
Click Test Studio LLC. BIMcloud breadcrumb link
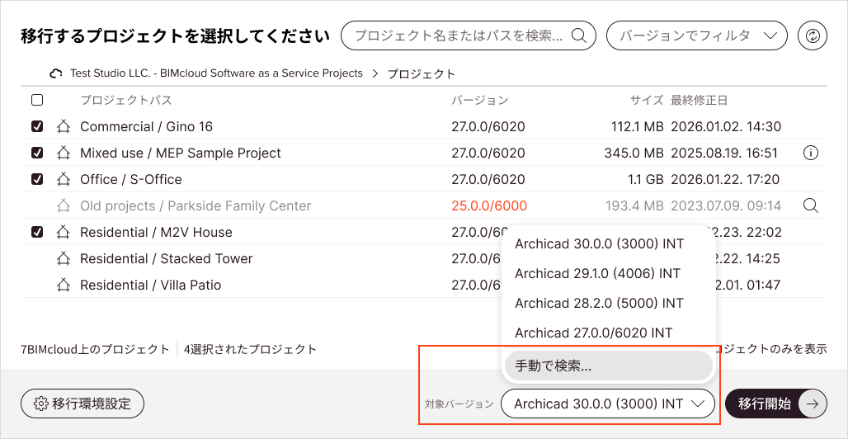[216, 73]
